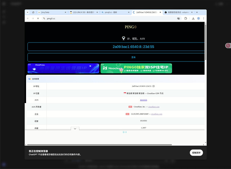Expand the chevron handle under the results
The height and width of the screenshot is (169, 231).
[x=75, y=128]
